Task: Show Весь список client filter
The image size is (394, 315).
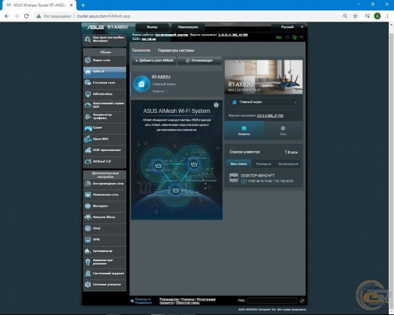Action: click(x=239, y=164)
